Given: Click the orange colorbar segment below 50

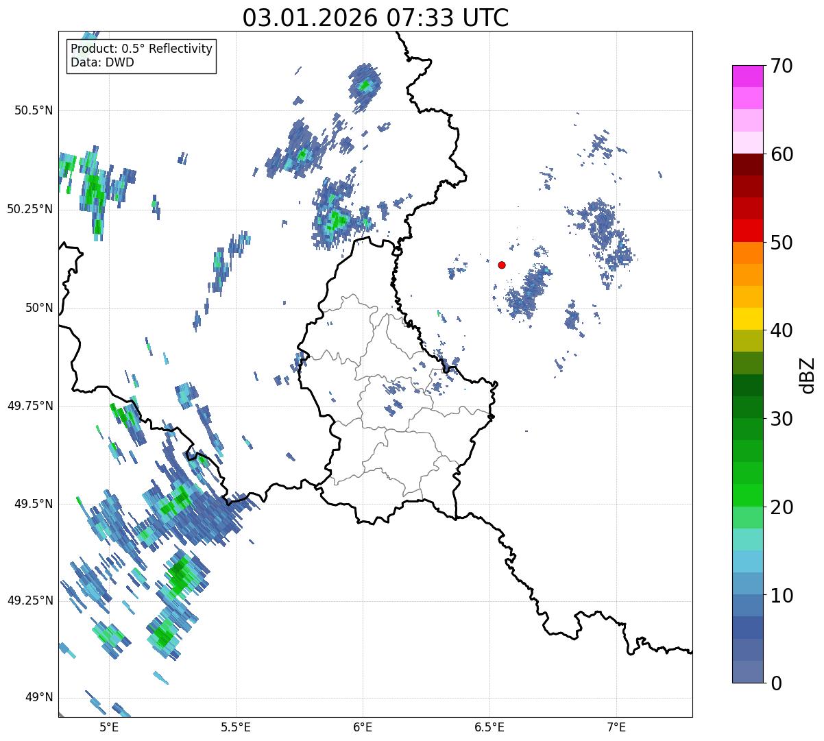Looking at the screenshot, I should pos(747,253).
